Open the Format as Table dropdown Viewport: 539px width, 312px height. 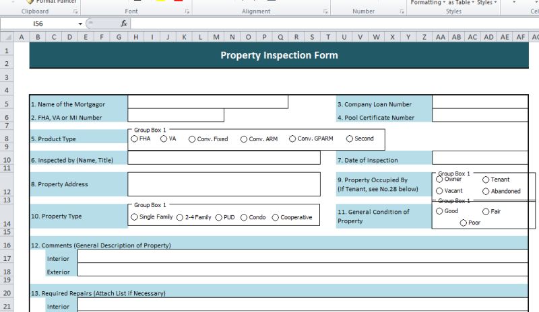coord(461,3)
